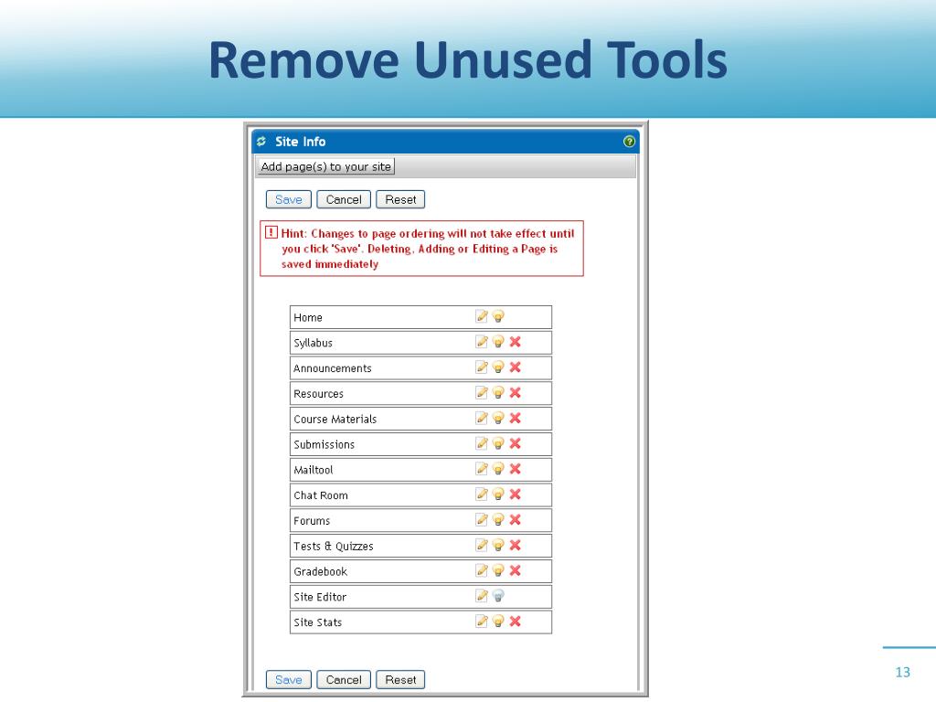Toggle Course Materials visibility lightbulb
Image resolution: width=936 pixels, height=702 pixels.
498,418
